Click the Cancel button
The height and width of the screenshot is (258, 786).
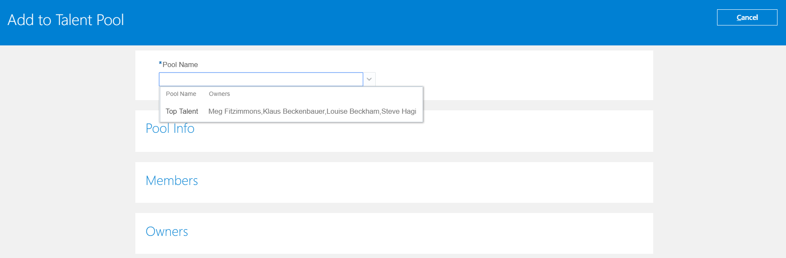click(747, 17)
